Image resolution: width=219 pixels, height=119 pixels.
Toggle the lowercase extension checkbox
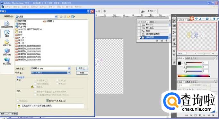(47, 100)
